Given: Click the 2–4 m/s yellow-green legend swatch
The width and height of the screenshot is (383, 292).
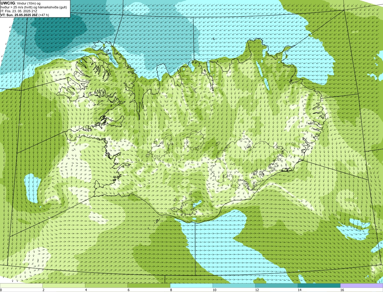Looking at the screenshot, I should tap(64, 285).
